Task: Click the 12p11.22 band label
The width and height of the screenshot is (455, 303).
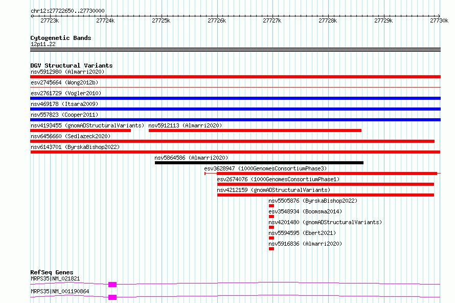Action: (43, 44)
